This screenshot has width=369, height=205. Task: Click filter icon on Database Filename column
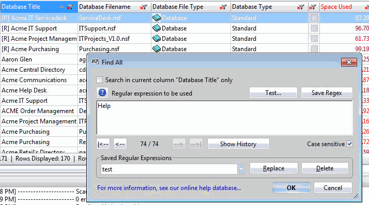click(144, 7)
